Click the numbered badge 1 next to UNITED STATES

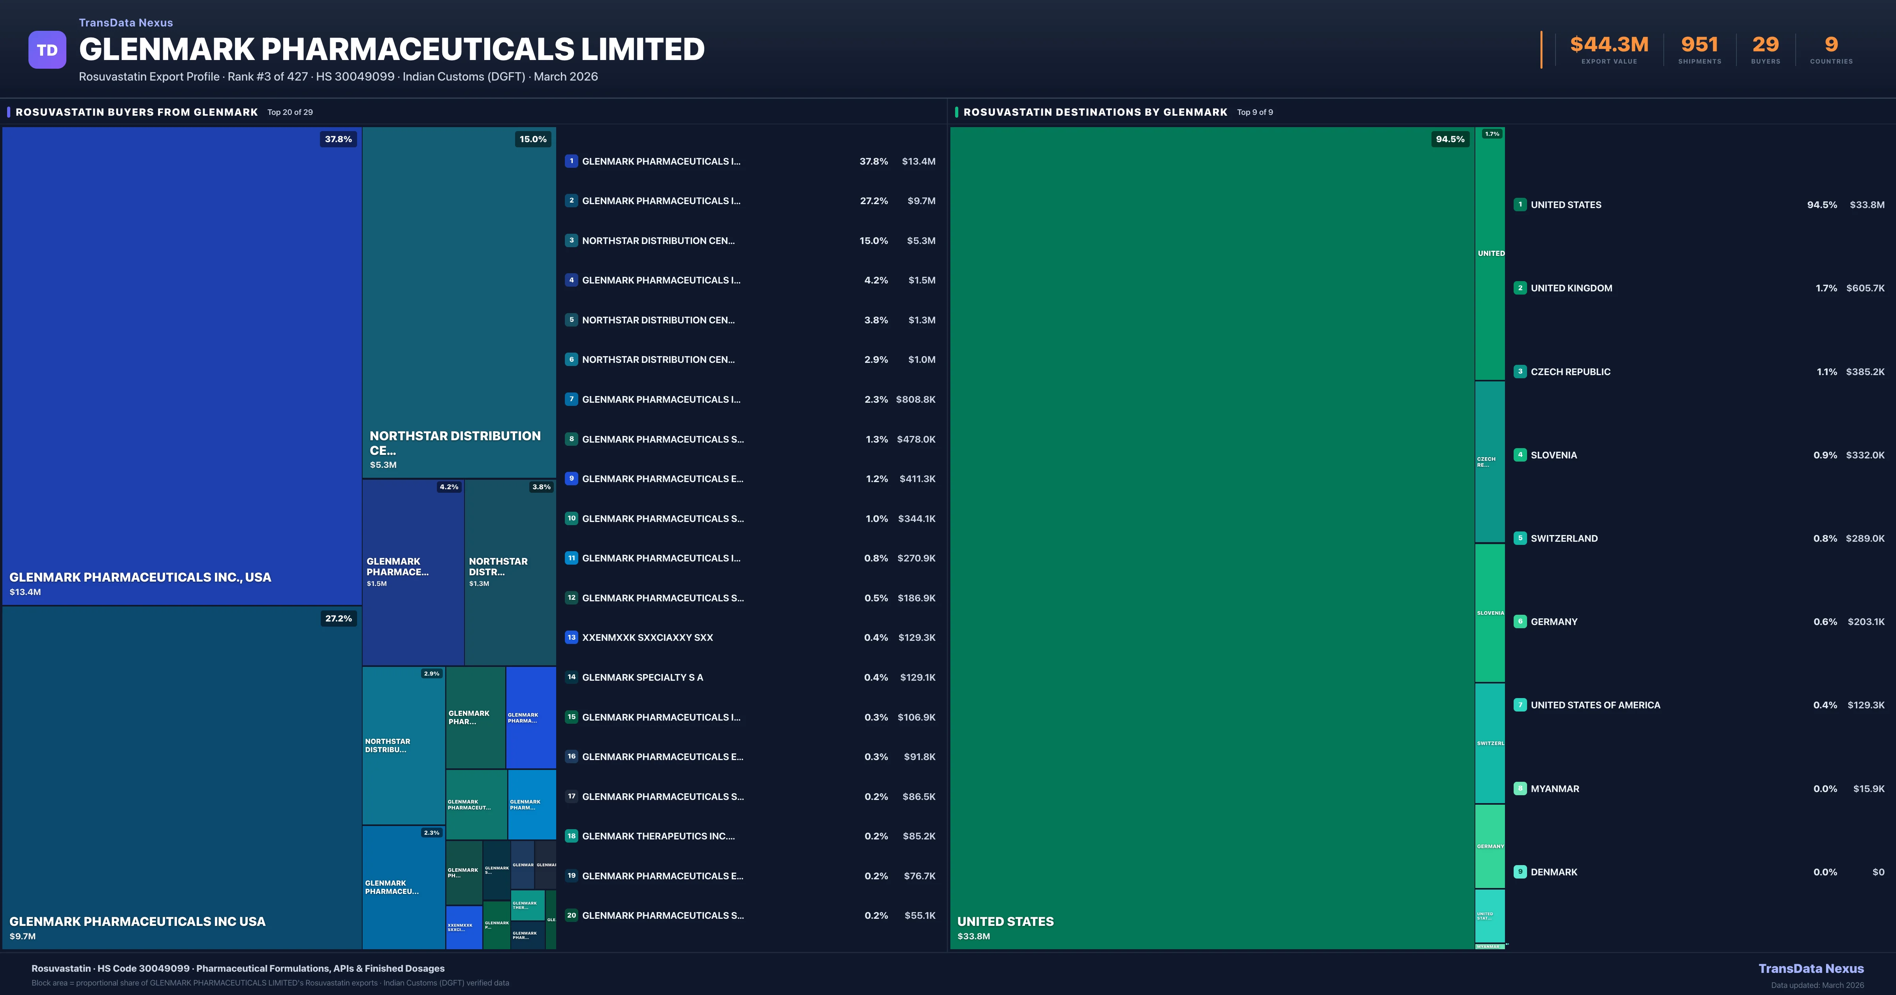pyautogui.click(x=1521, y=205)
